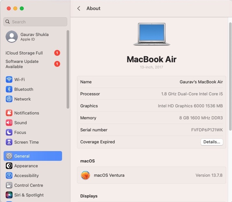Open Wi-Fi settings pane
Image resolution: width=232 pixels, height=202 pixels.
[x=33, y=79]
